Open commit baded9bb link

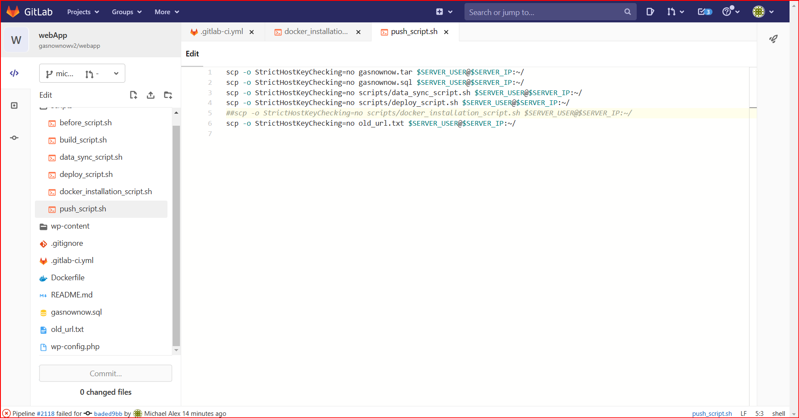pos(108,414)
